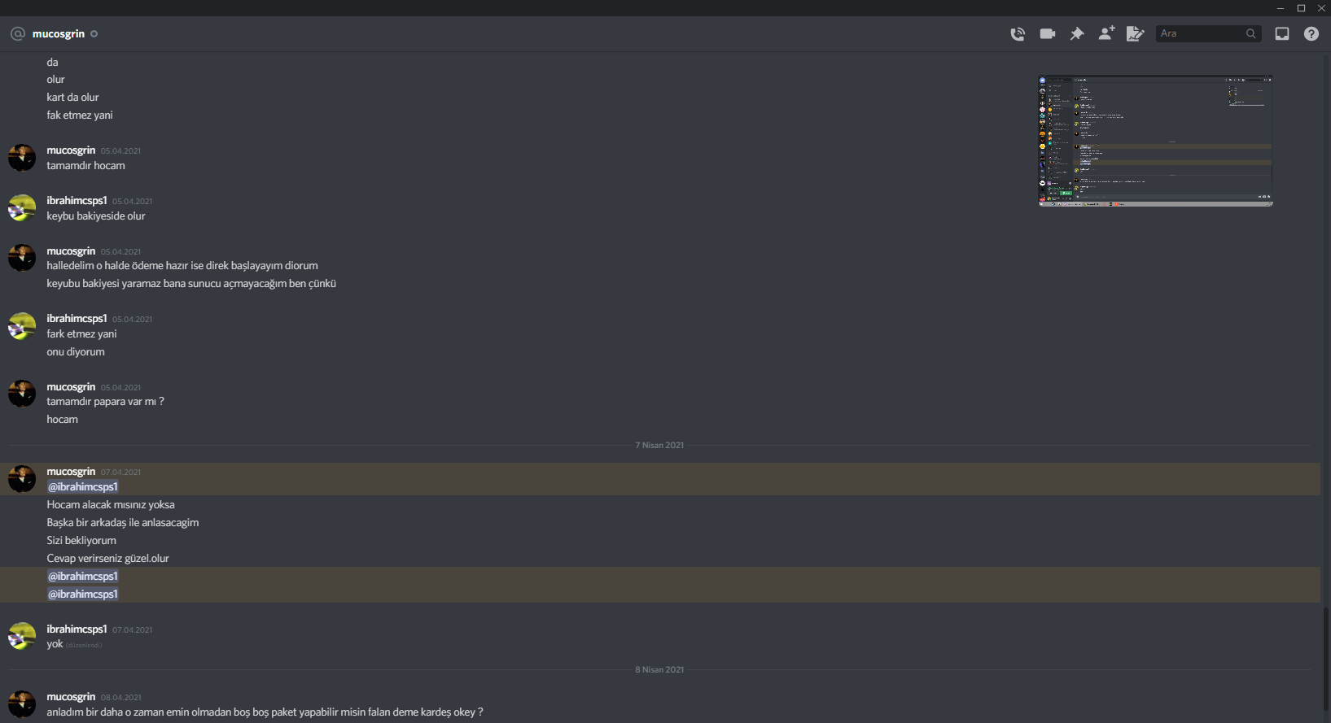
Task: Click message 'Sizi bekliyorum'
Action: click(81, 540)
